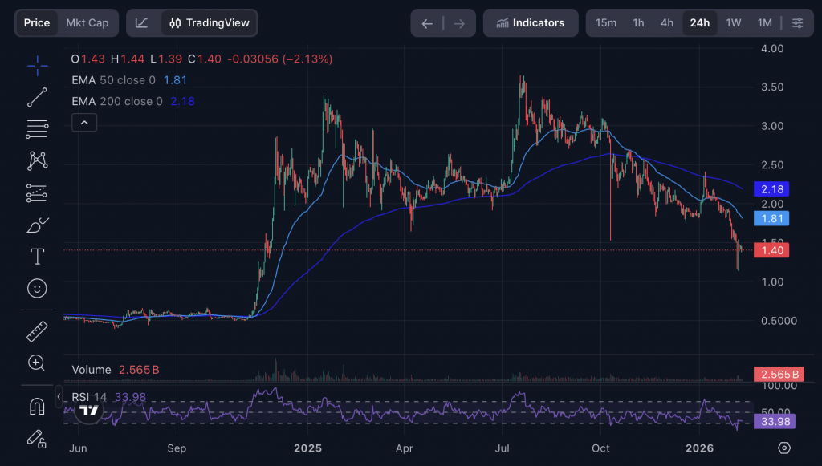Toggle lock all drawings pencil icon
Viewport: 822px width, 466px height.
[x=37, y=438]
